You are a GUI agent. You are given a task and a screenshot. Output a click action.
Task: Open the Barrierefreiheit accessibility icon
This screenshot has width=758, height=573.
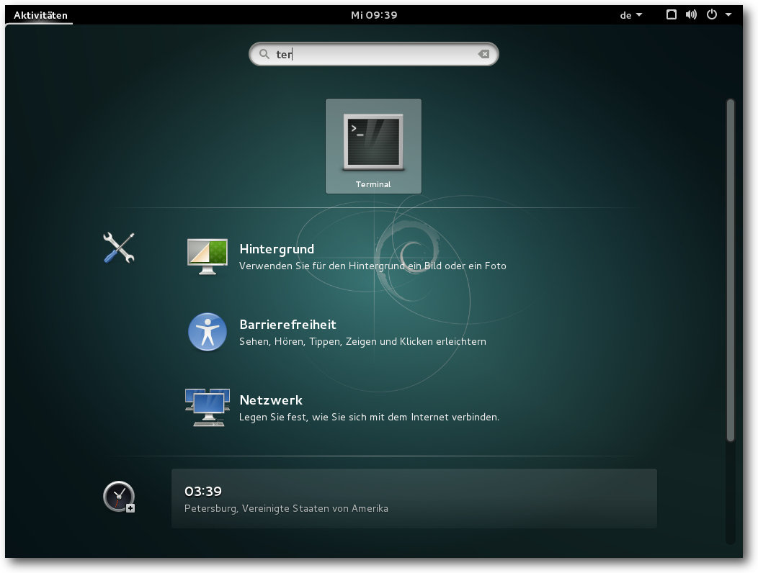(208, 332)
